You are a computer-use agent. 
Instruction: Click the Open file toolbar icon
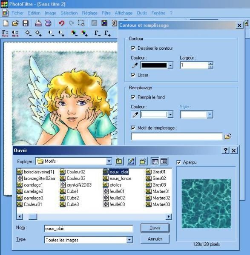(15, 23)
